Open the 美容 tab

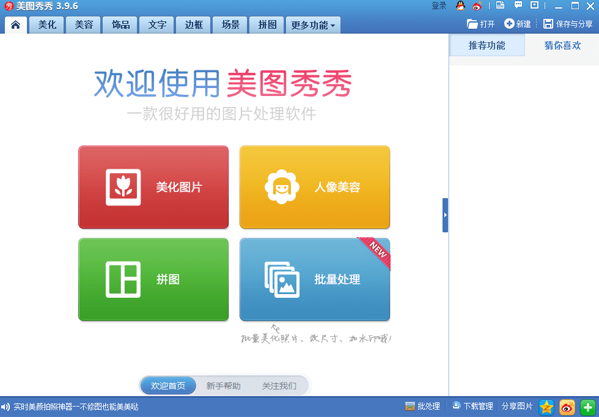(84, 25)
